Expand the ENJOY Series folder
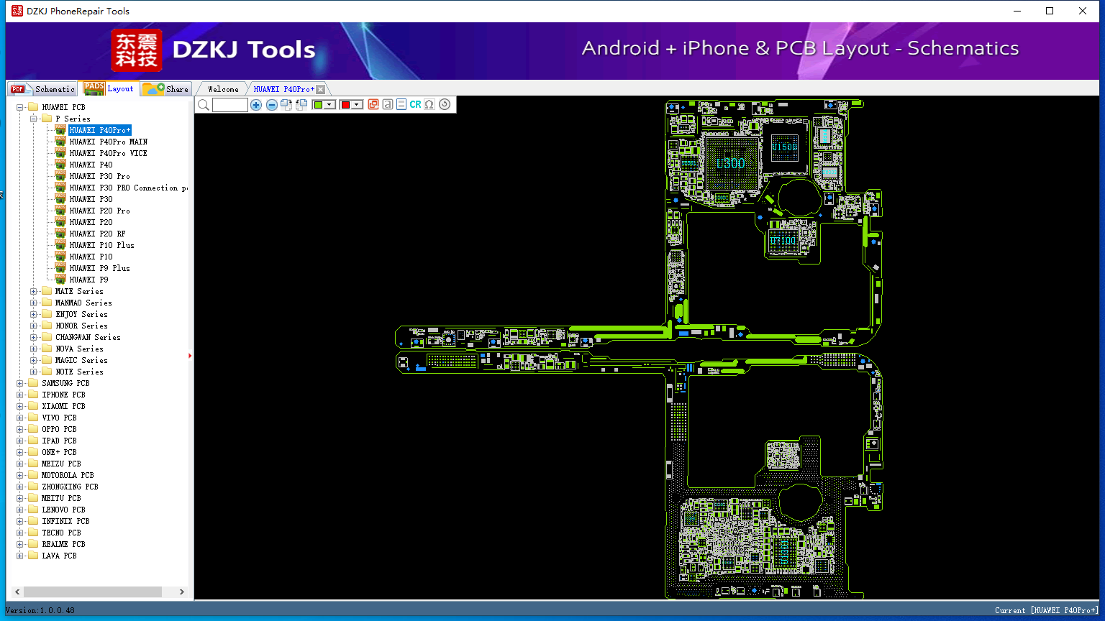 coord(33,314)
